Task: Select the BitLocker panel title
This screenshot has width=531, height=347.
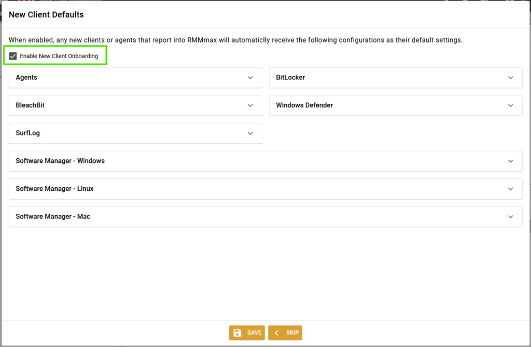Action: (x=290, y=77)
